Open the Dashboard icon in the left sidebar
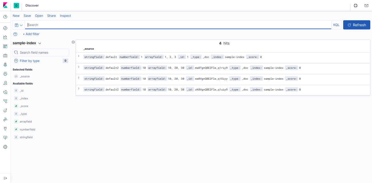The image size is (372, 183). [x=5, y=46]
